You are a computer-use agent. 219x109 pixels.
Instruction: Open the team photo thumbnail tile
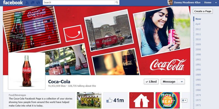pyautogui.click(x=89, y=100)
